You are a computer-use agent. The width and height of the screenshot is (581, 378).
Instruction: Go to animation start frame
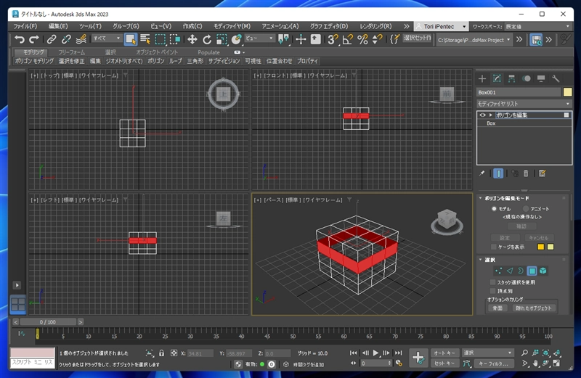[354, 353]
